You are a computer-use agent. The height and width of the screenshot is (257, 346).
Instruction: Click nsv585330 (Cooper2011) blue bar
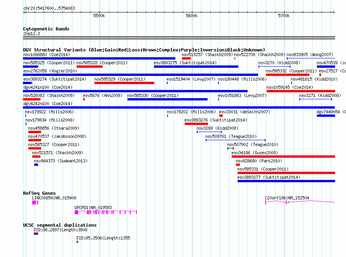(168, 99)
